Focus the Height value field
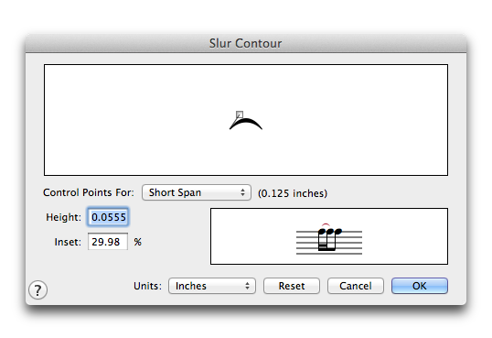The width and height of the screenshot is (492, 338). (x=108, y=217)
